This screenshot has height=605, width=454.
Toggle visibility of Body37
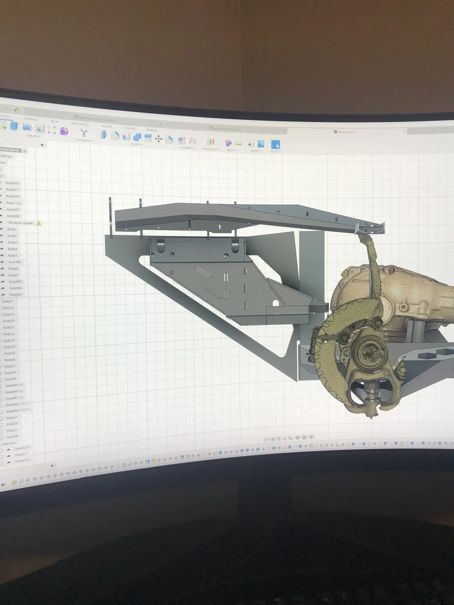tap(1, 418)
